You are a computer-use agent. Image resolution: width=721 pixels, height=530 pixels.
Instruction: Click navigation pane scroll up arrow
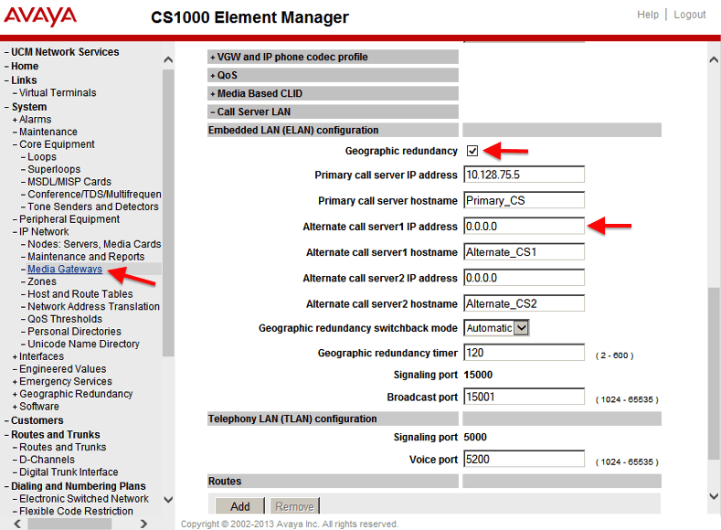coord(168,59)
